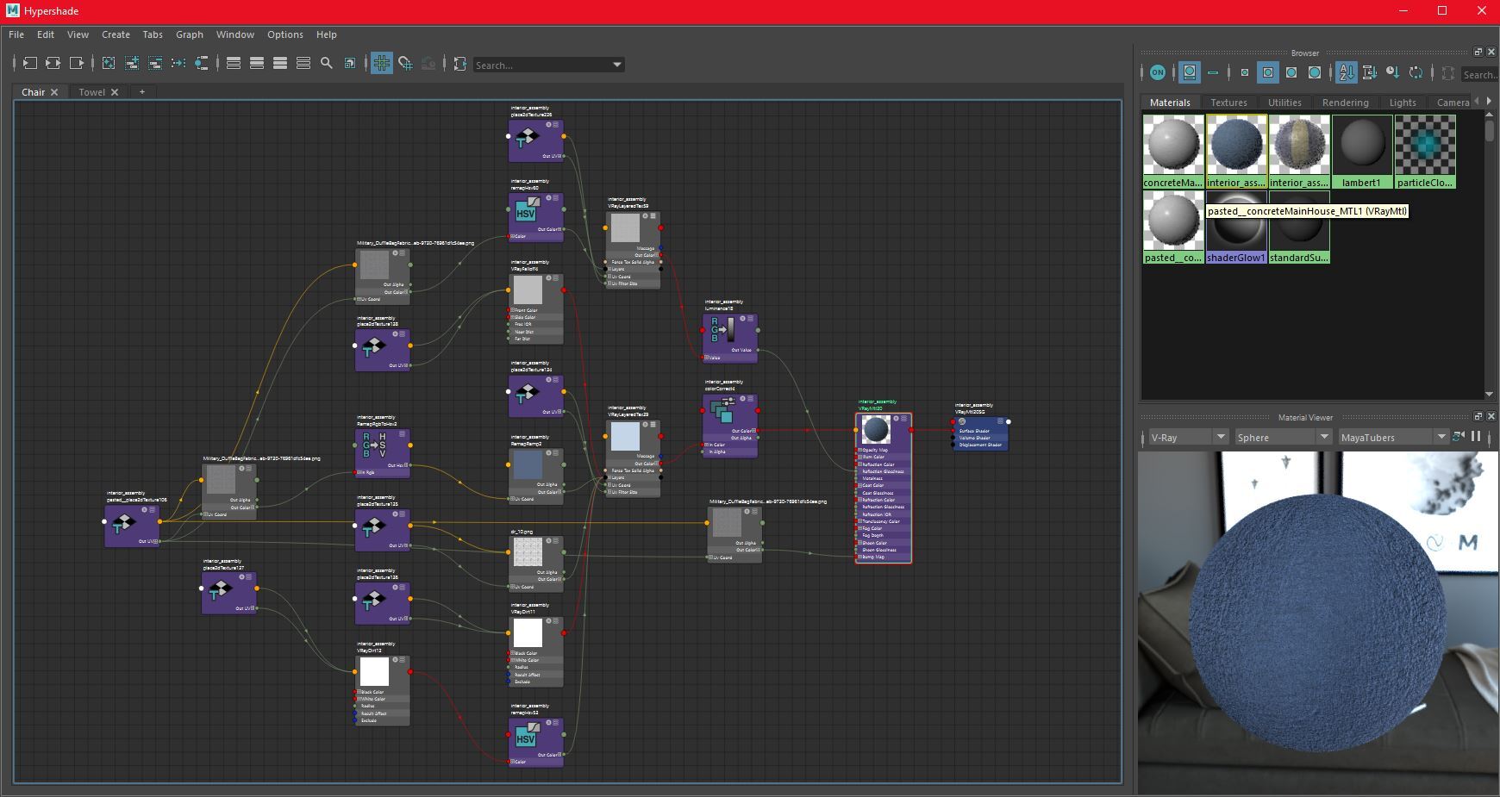
Task: Open the Graph menu
Action: [x=190, y=34]
